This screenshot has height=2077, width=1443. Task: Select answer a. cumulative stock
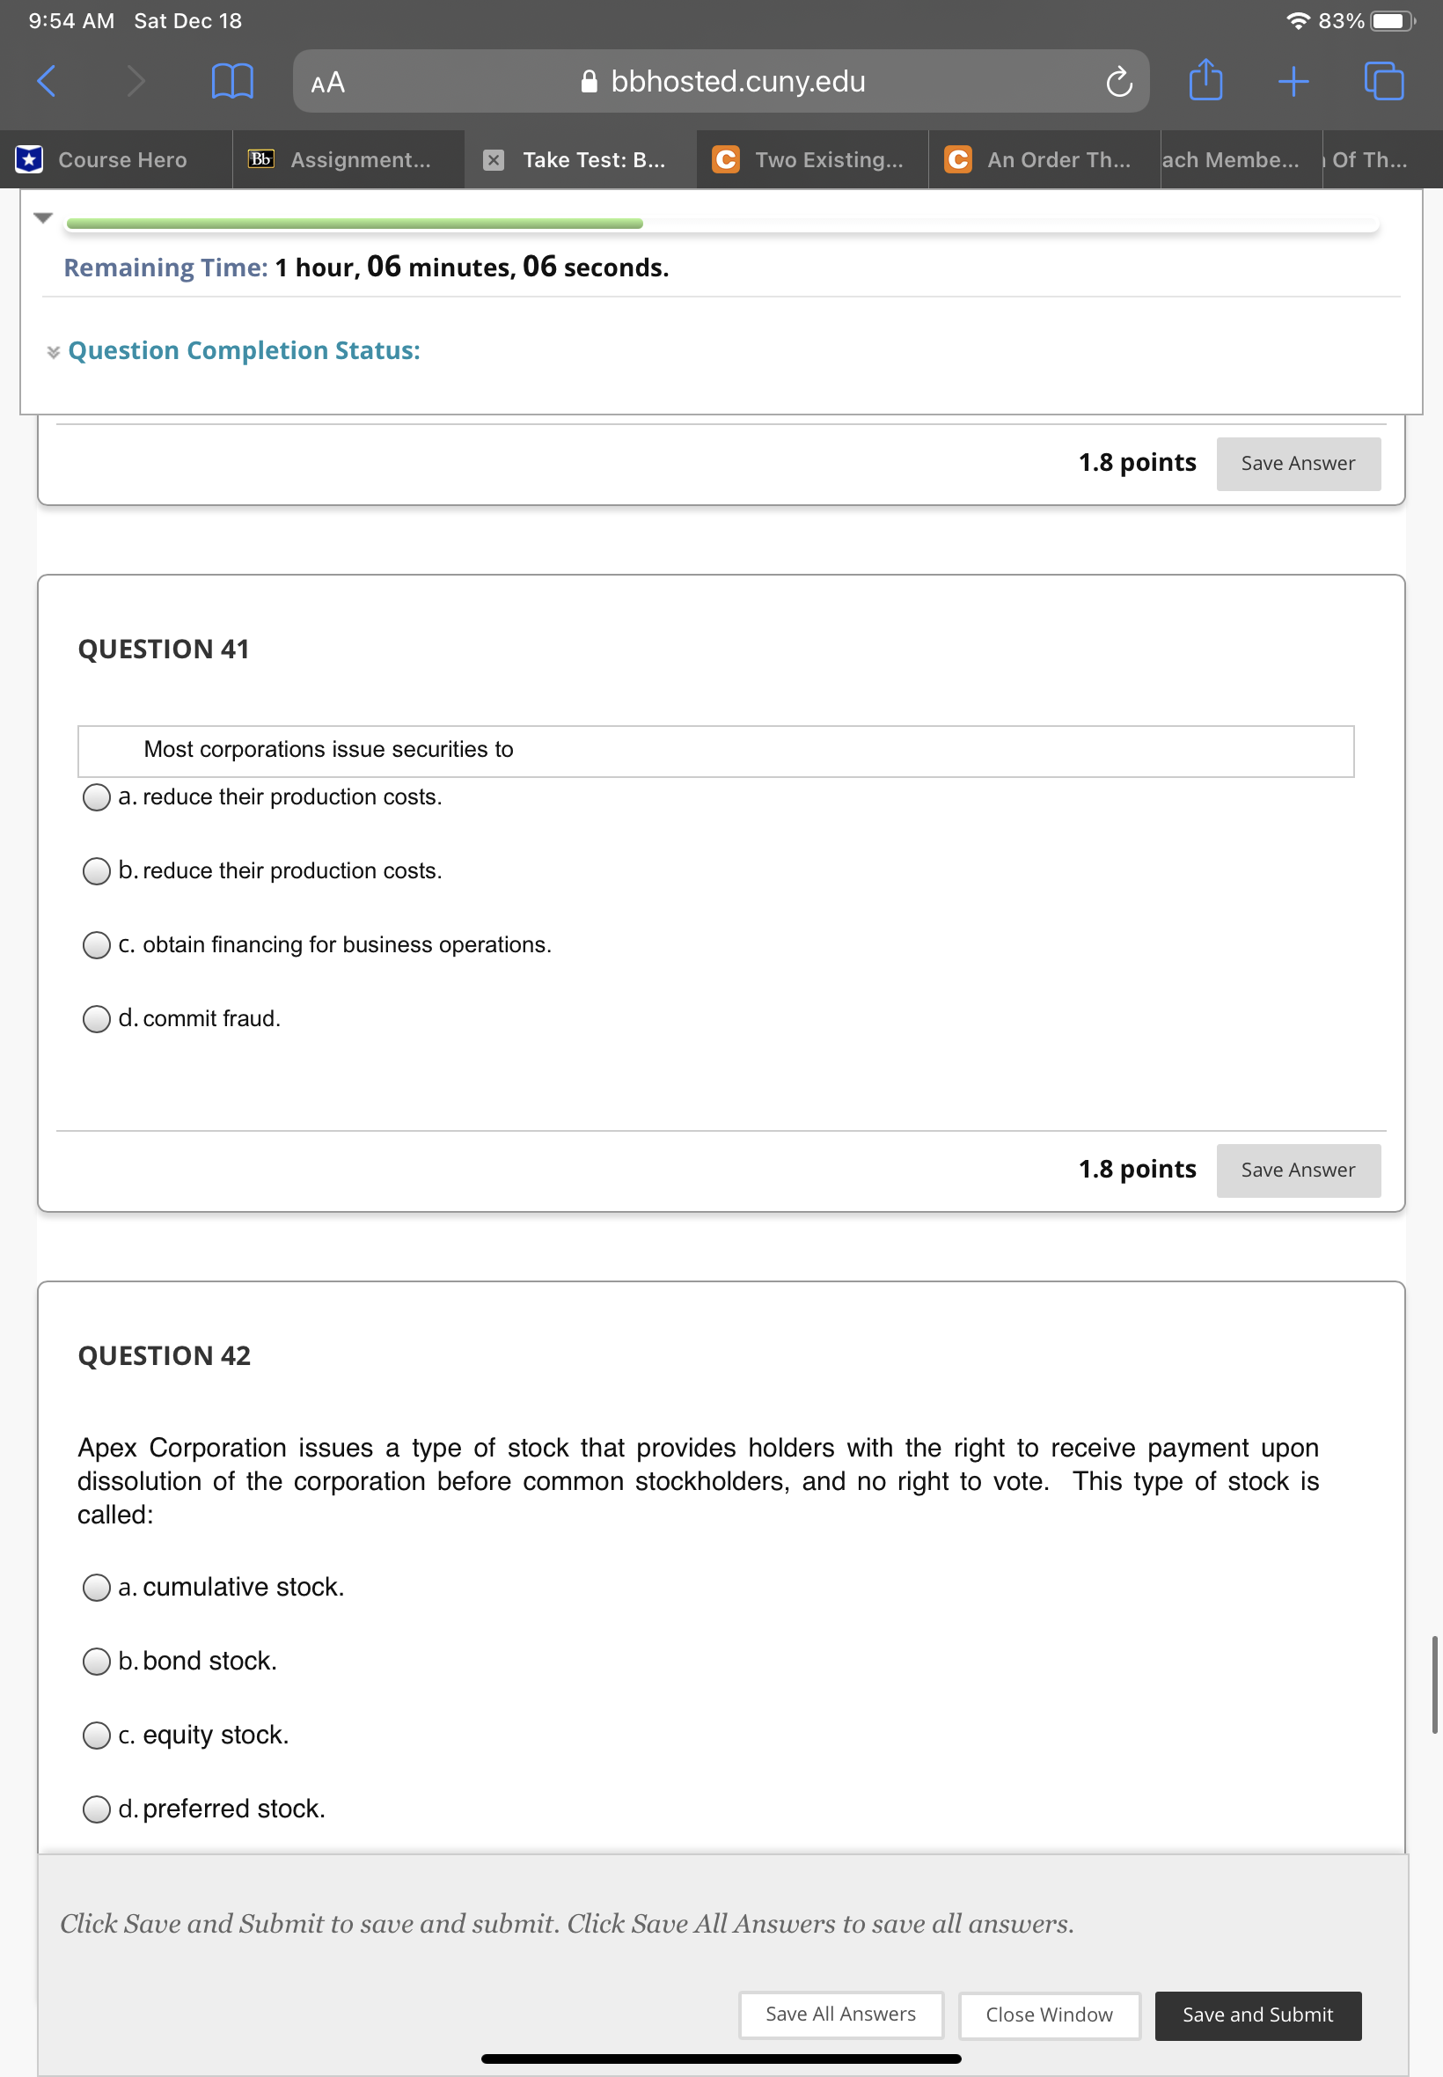(96, 1587)
